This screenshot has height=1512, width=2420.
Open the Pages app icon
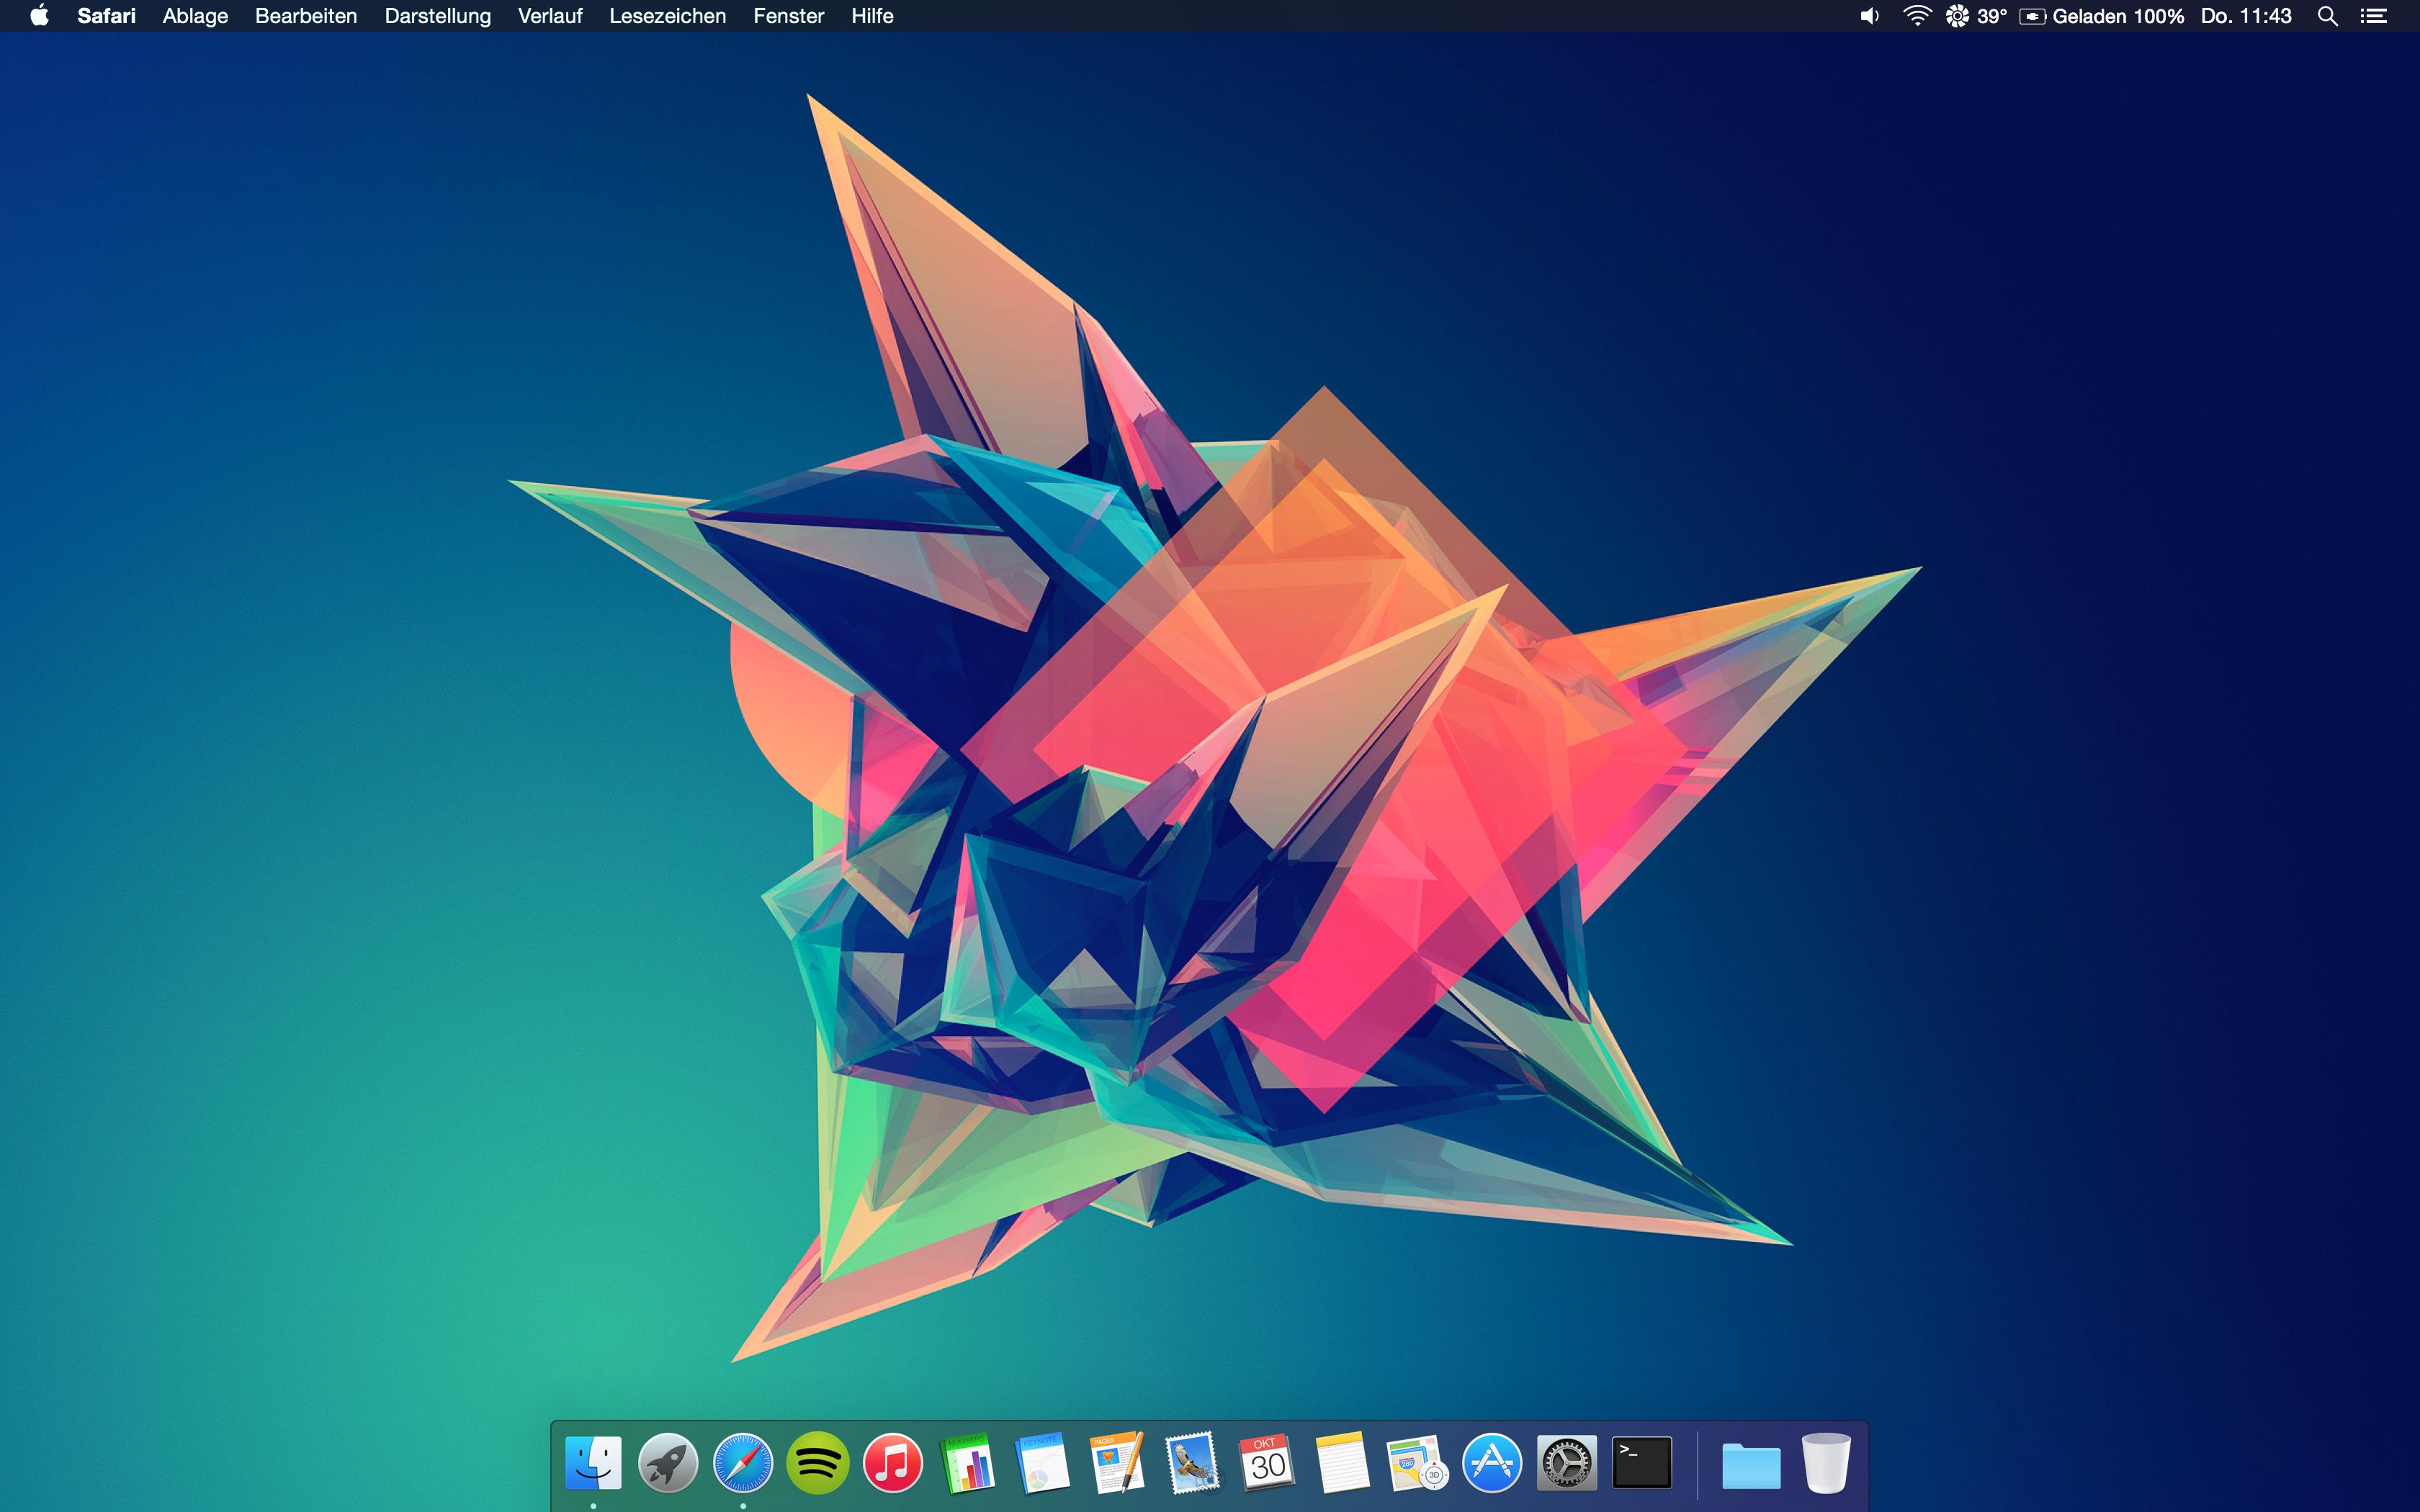1117,1463
